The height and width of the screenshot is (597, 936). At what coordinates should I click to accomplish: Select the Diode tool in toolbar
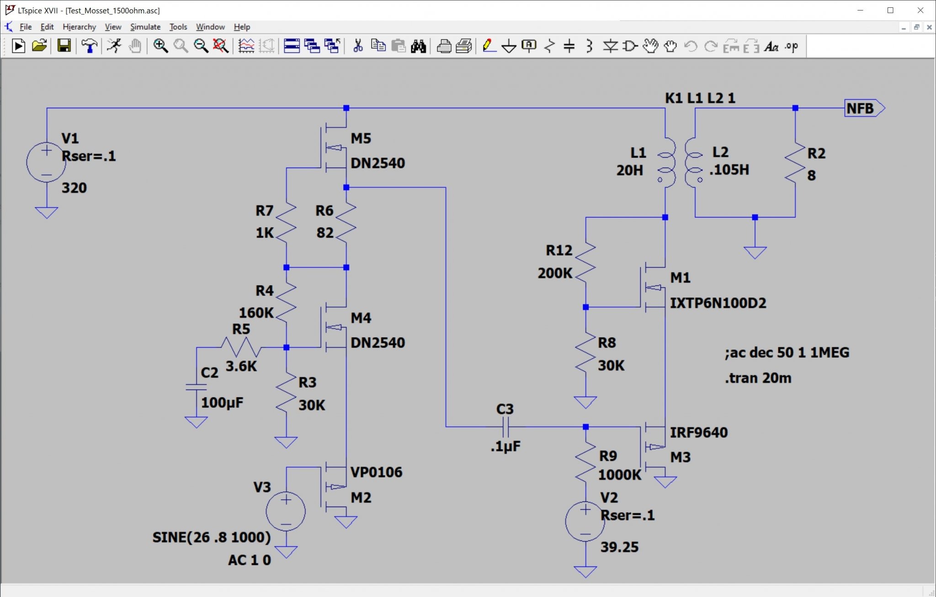pos(610,46)
